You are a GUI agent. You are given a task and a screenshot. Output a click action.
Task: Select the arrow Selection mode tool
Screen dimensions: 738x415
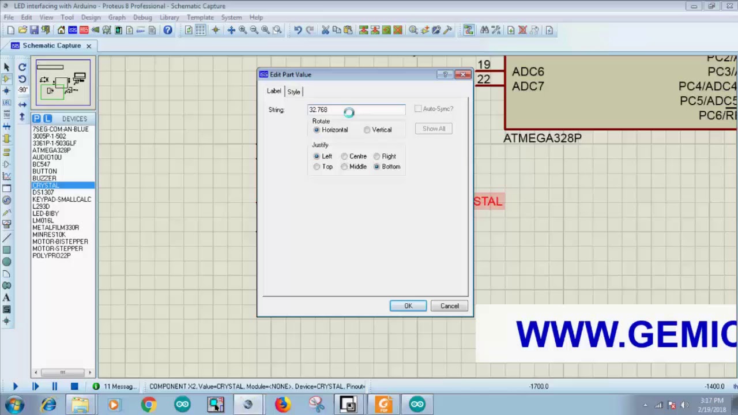[6, 67]
